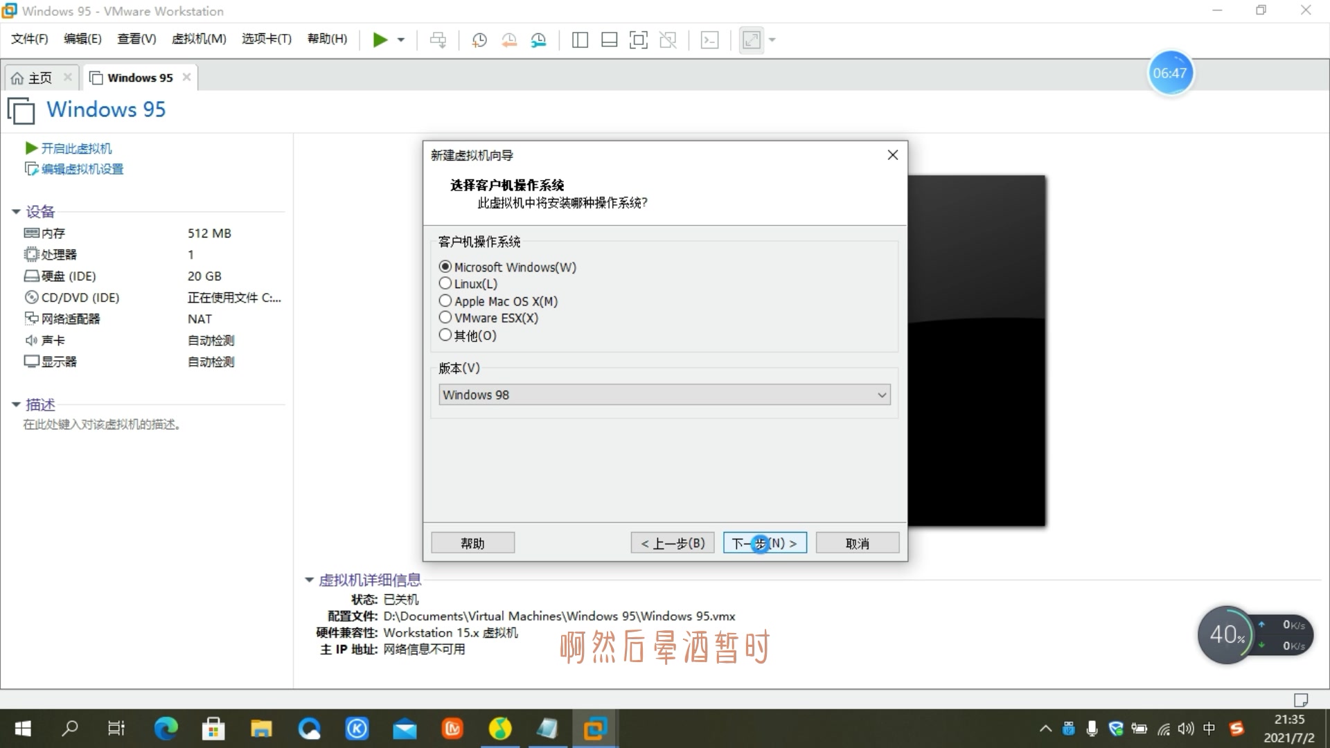Open the snapshot manager icon
1330x748 pixels.
click(538, 39)
